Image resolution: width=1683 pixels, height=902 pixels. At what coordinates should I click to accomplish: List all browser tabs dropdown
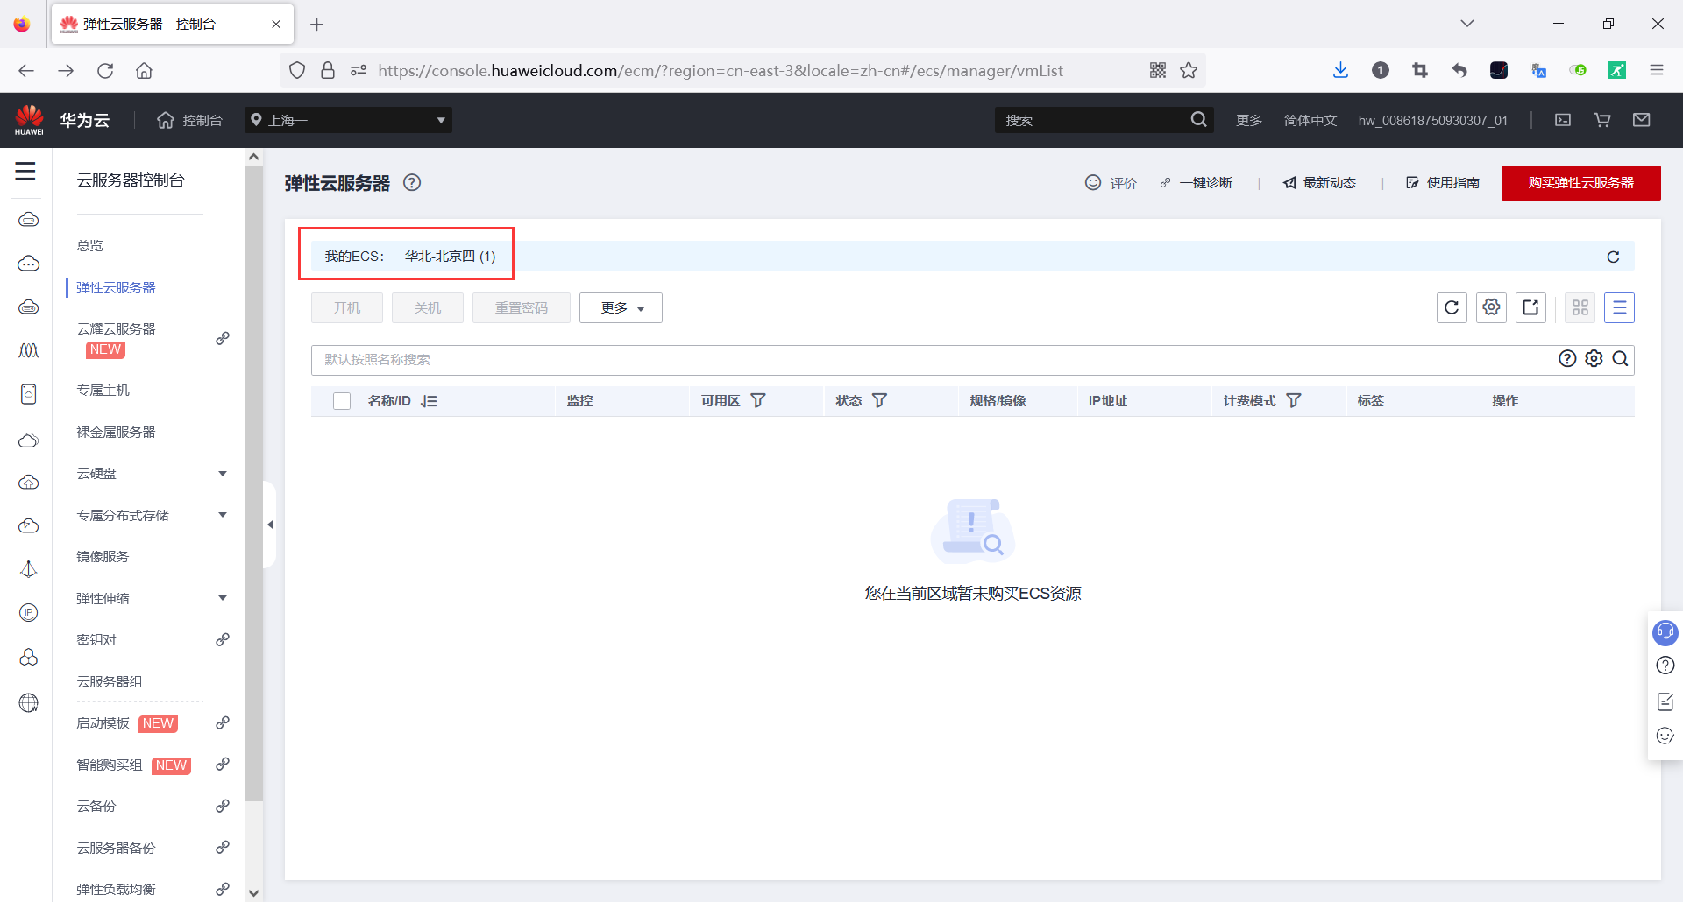[x=1467, y=24]
